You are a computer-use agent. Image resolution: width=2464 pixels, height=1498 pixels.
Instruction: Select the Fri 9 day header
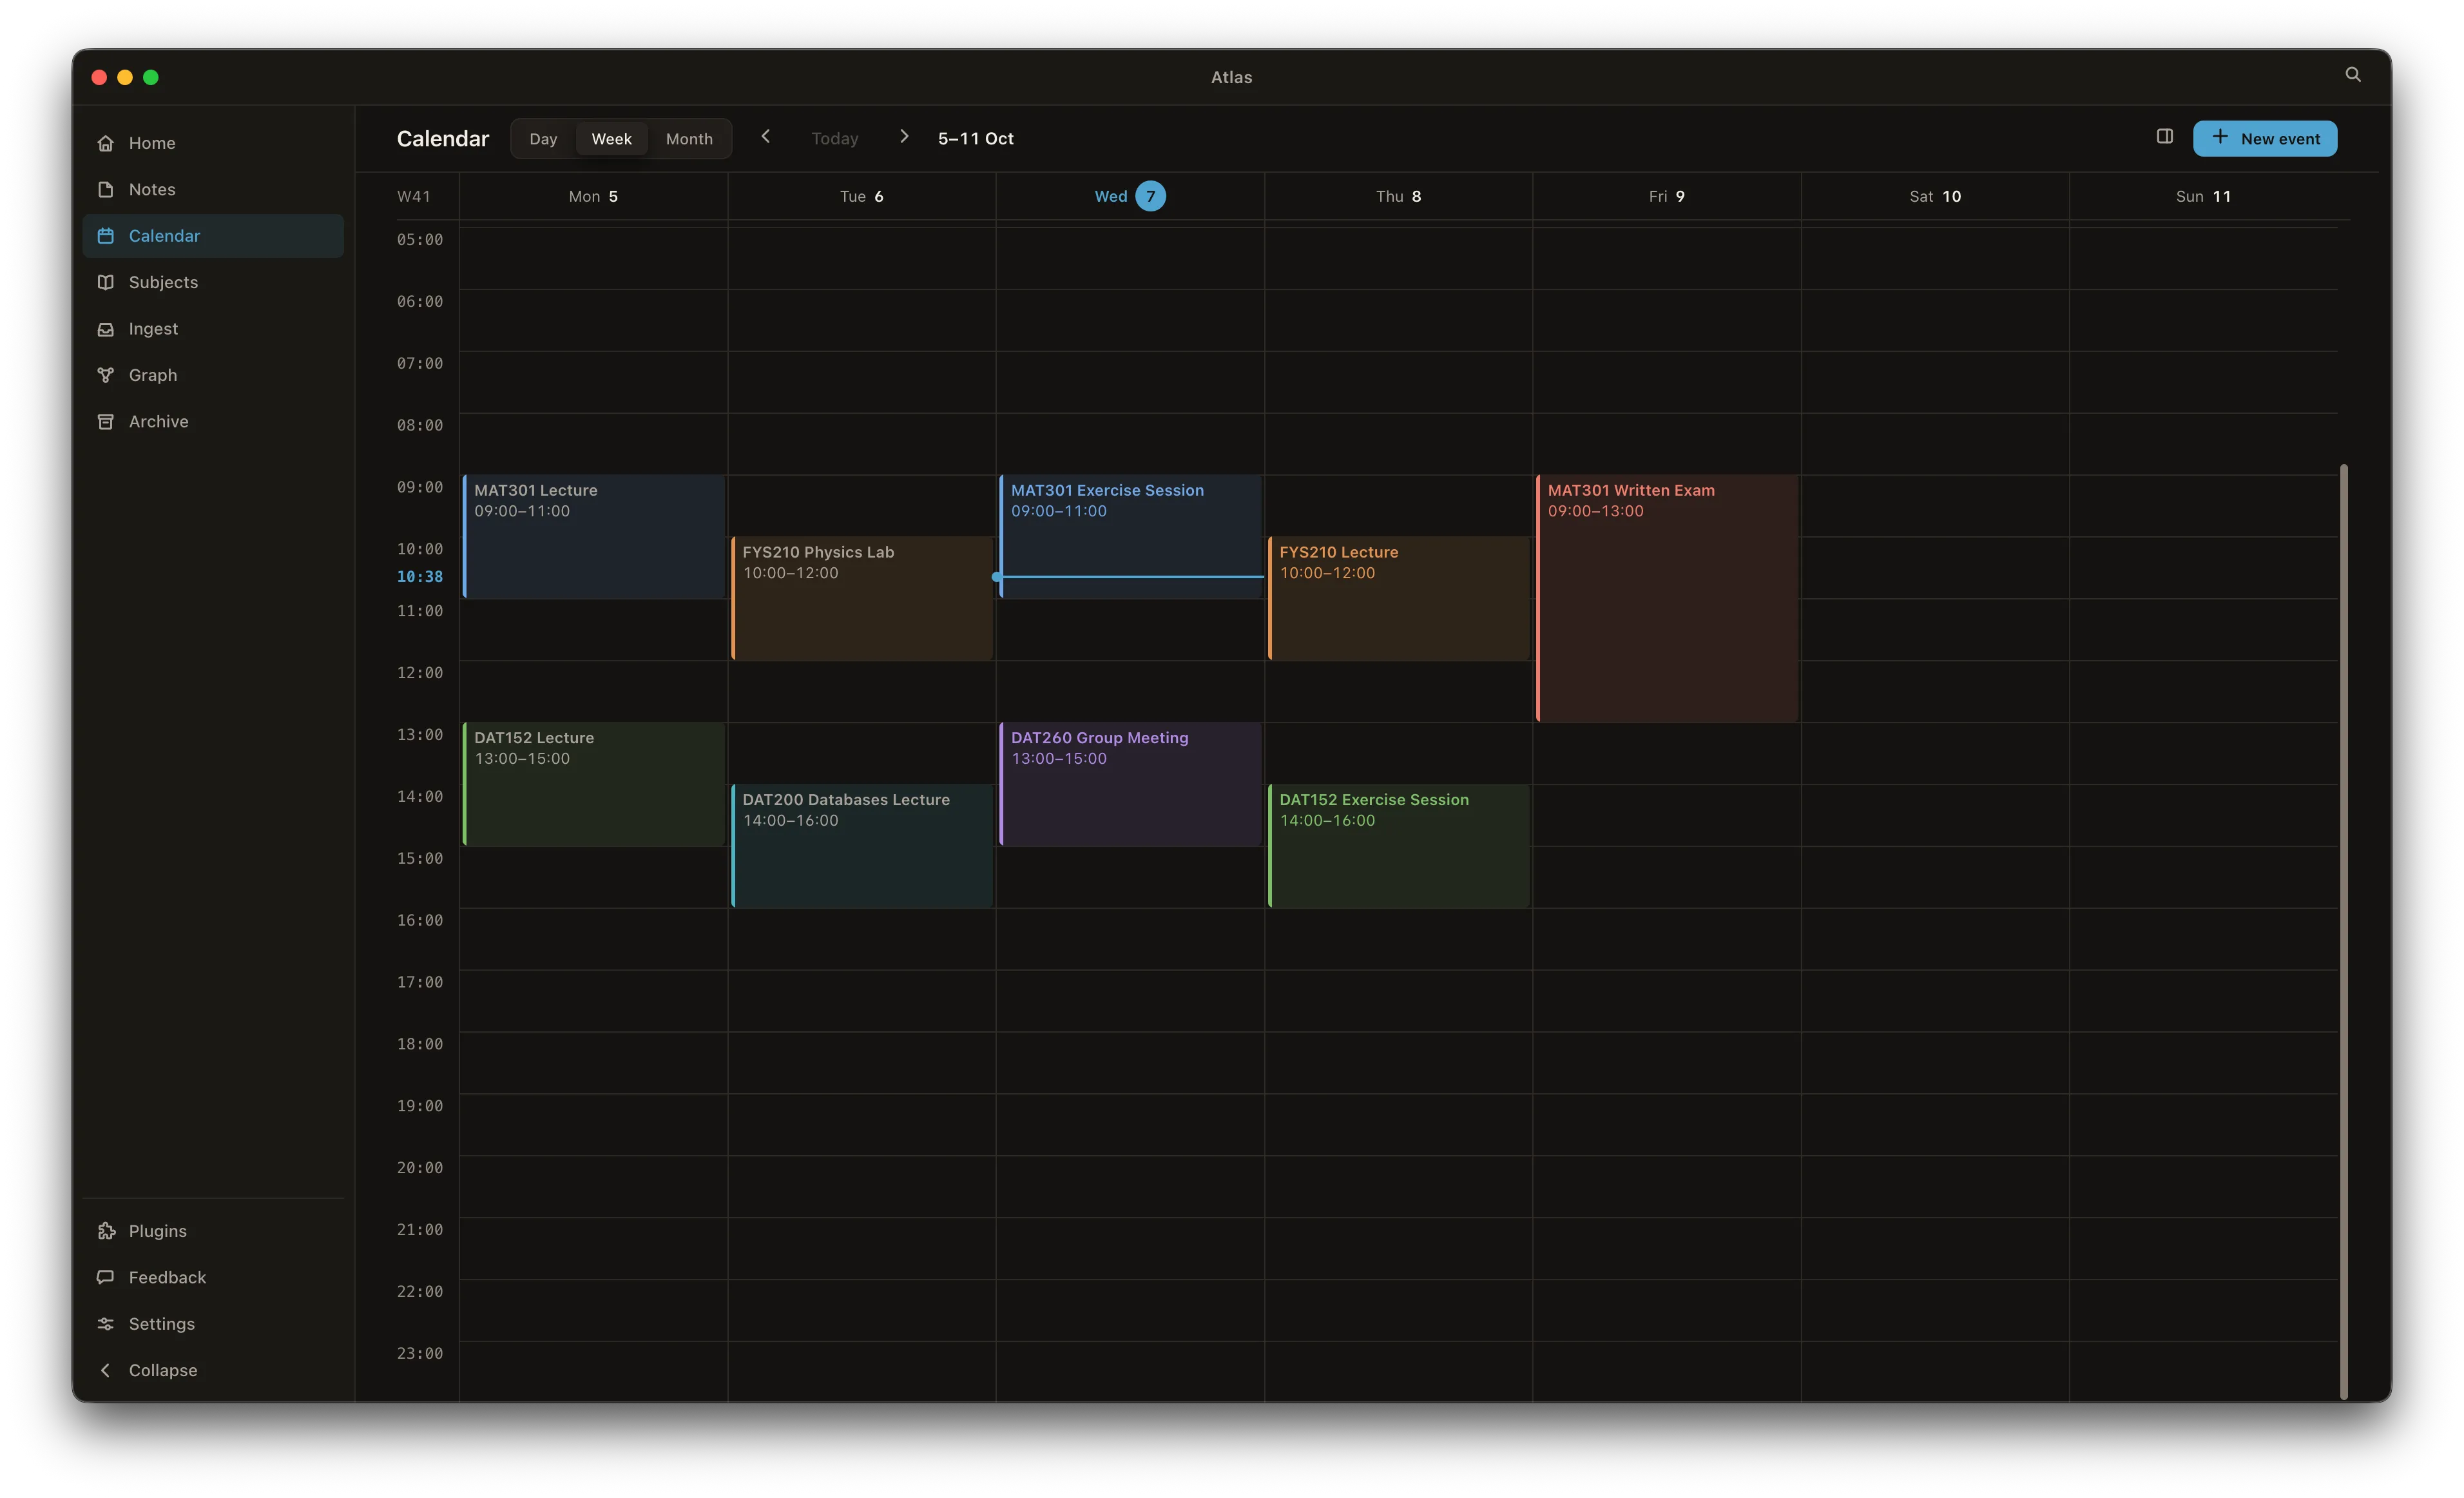(x=1667, y=196)
